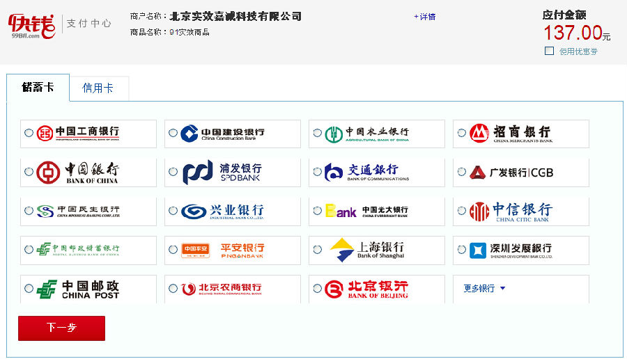
Task: Expand merchant 详情 details
Action: pos(425,17)
